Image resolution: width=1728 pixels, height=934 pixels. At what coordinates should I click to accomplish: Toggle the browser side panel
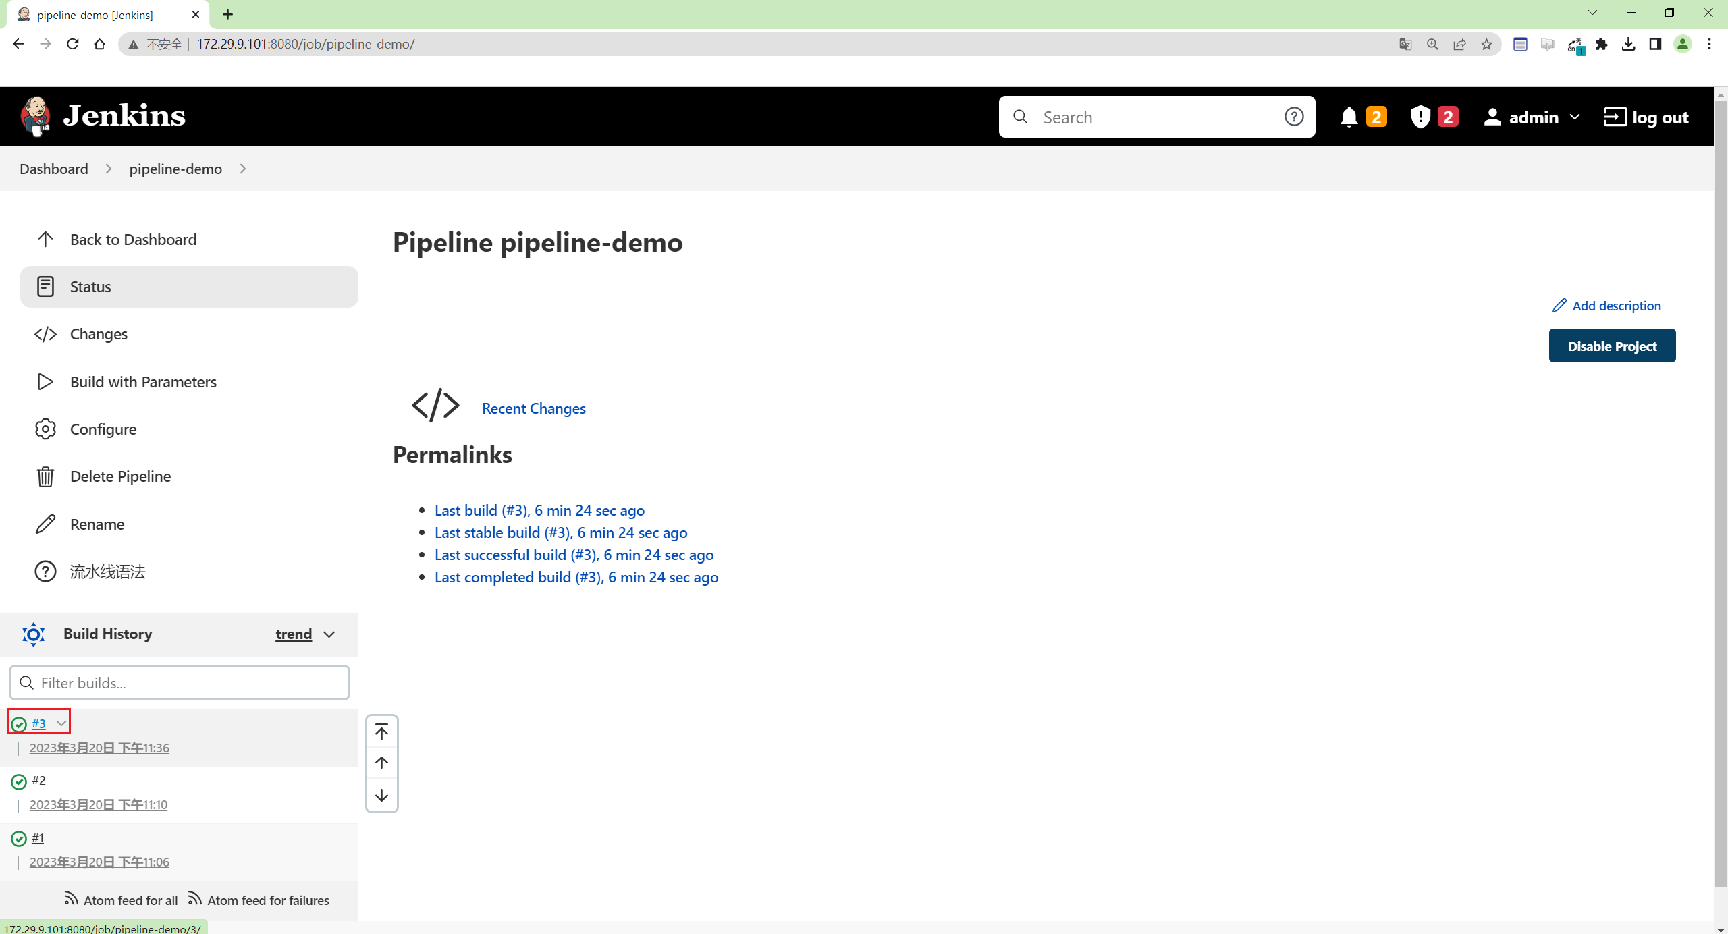[x=1655, y=44]
